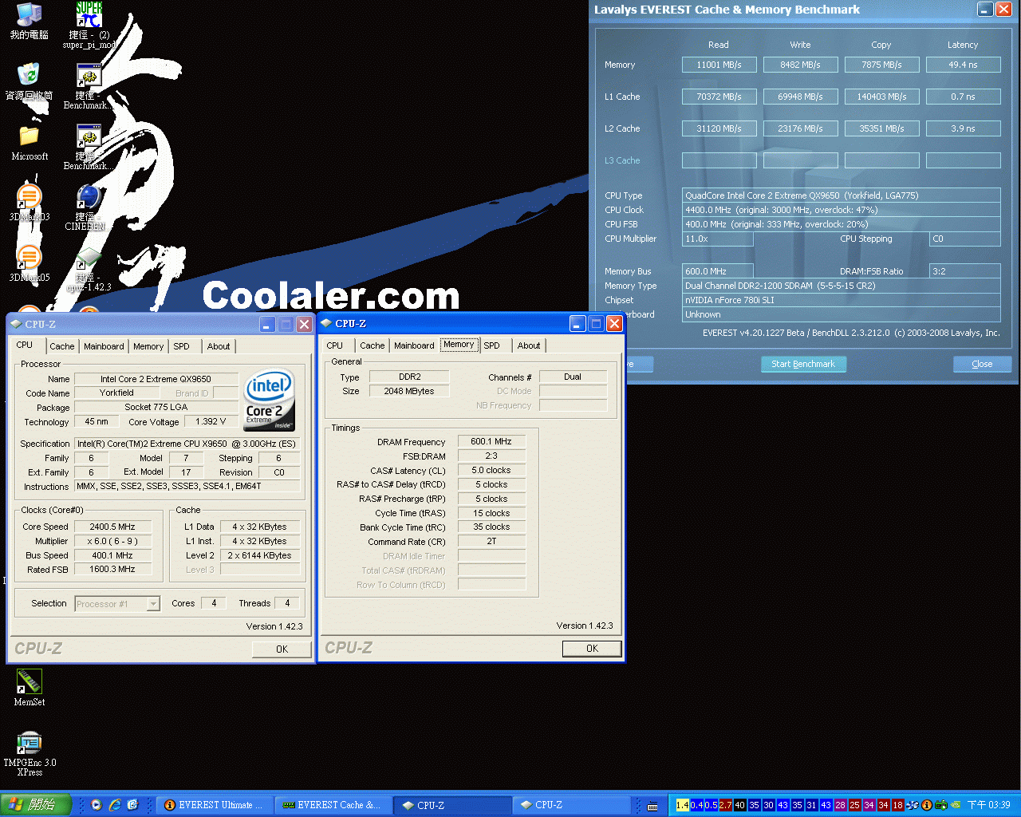Click the Core Voltage 1.392 V value
Screen dimensions: 1021x817
click(211, 422)
